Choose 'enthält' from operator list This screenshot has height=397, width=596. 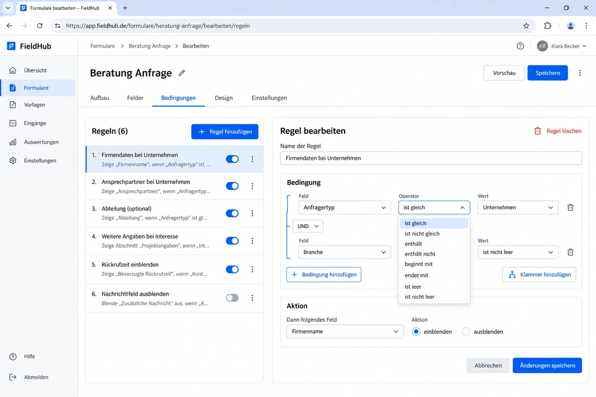click(x=434, y=244)
